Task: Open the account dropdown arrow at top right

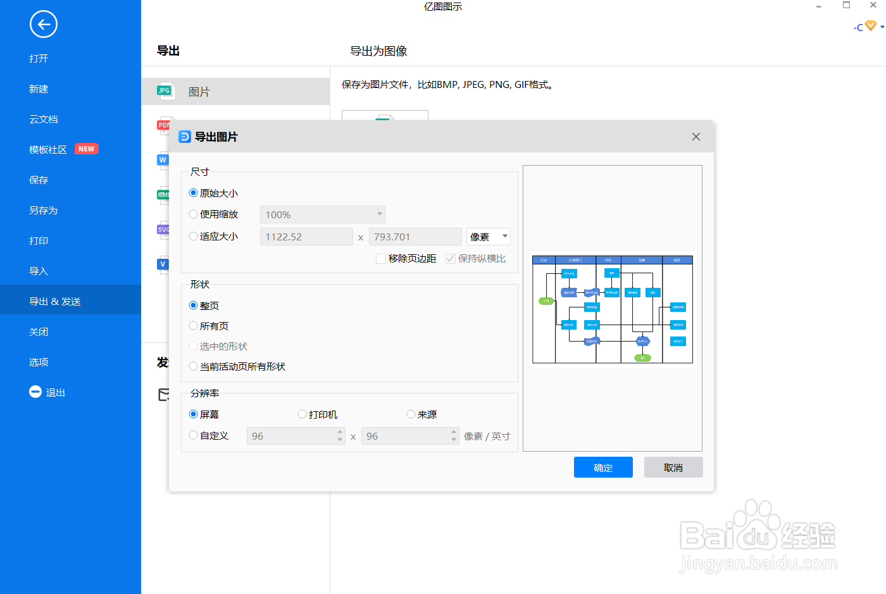Action: pyautogui.click(x=882, y=27)
